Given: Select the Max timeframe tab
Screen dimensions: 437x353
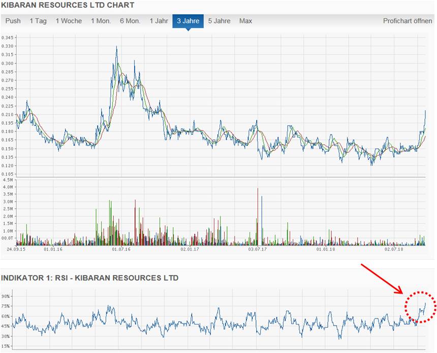Looking at the screenshot, I should tap(245, 21).
